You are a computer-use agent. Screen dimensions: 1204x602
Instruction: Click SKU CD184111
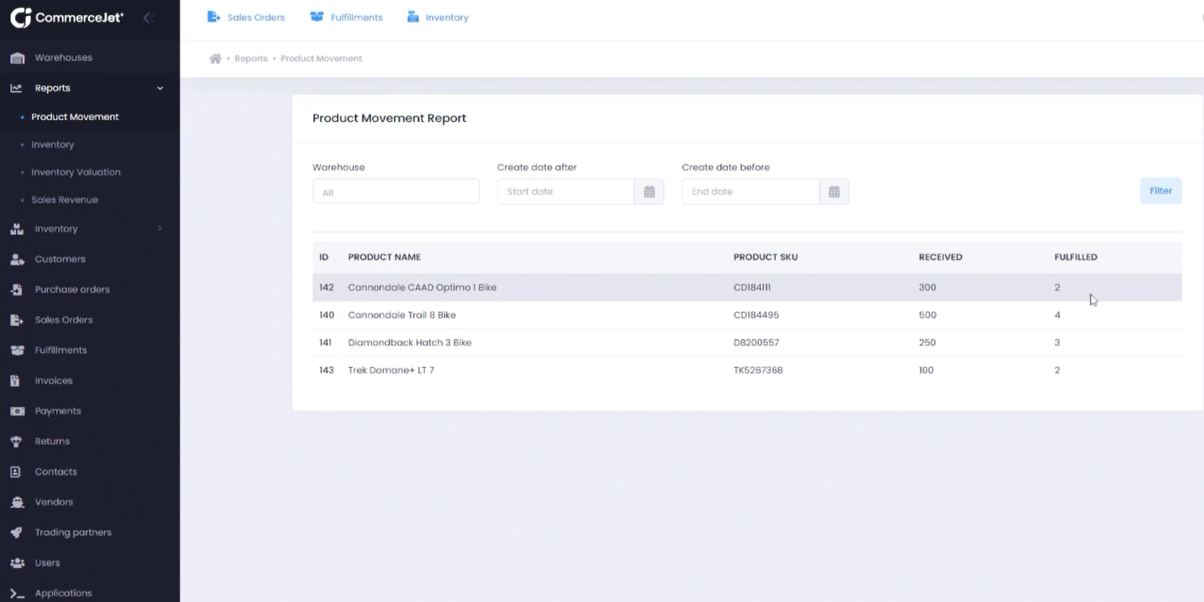(x=751, y=288)
